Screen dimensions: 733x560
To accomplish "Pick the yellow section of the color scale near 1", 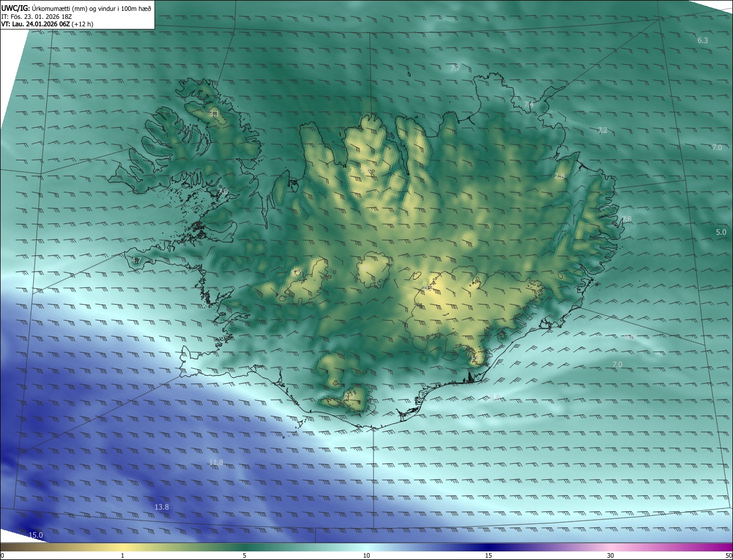I will click(x=123, y=547).
